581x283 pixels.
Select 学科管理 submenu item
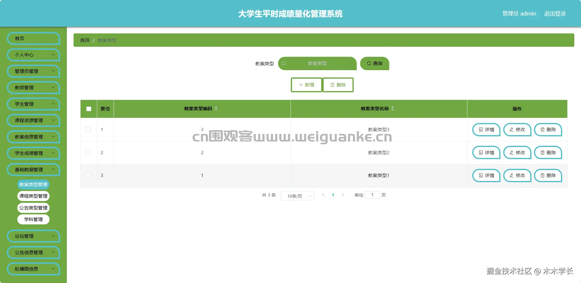point(33,220)
